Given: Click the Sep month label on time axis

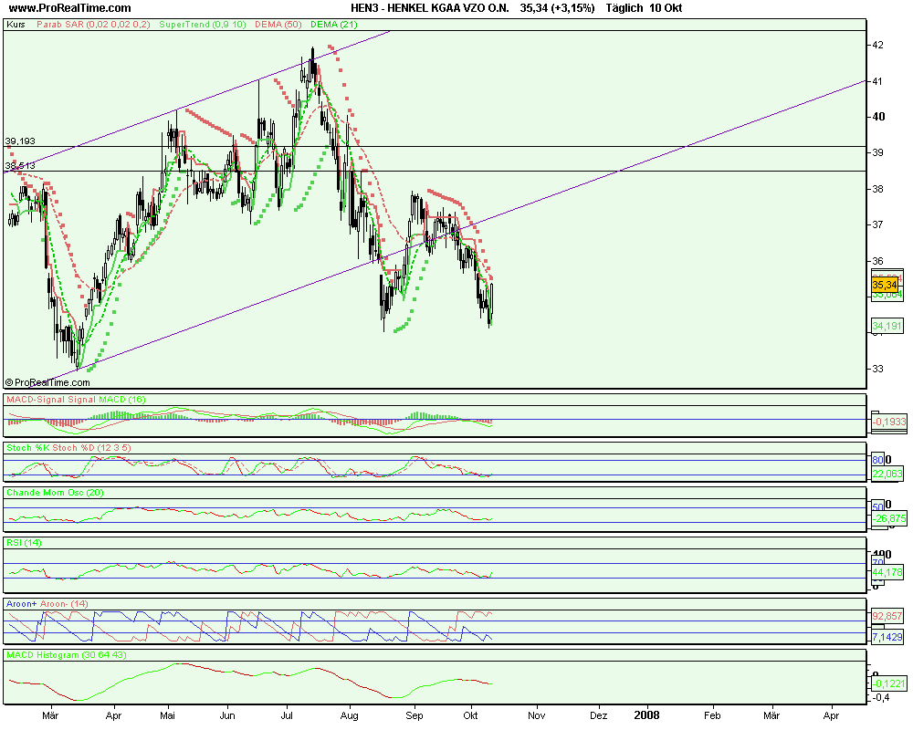Looking at the screenshot, I should click(x=414, y=715).
